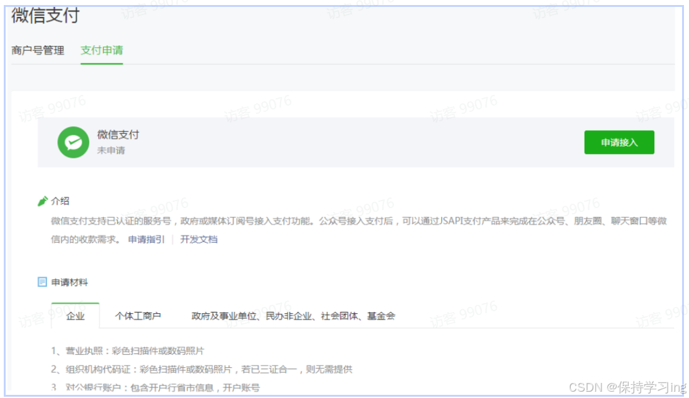
Task: Open the 开发文档 link
Action: click(199, 239)
